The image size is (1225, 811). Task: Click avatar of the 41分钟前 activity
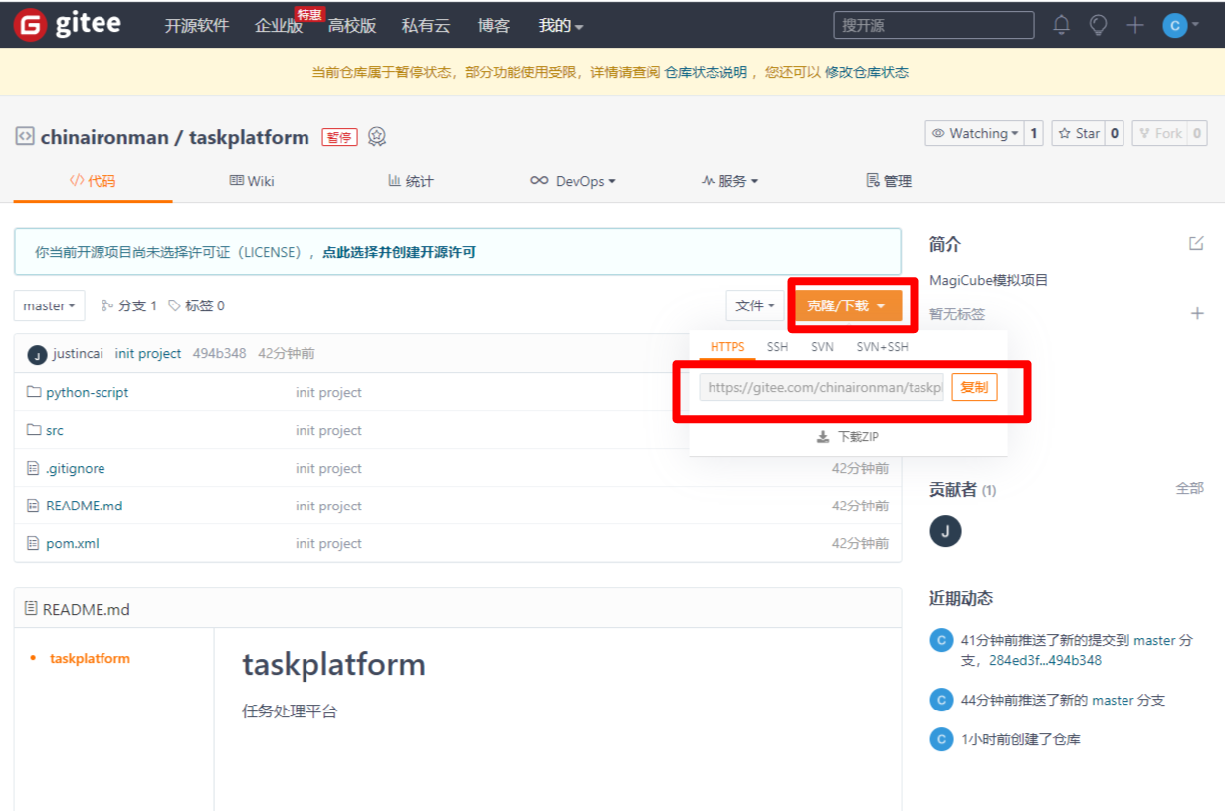pos(941,640)
